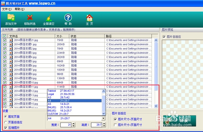The height and width of the screenshot is (132, 203).
Task: Click the file icon of 2014季连衣裙3.jpg
Action: click(x=11, y=53)
